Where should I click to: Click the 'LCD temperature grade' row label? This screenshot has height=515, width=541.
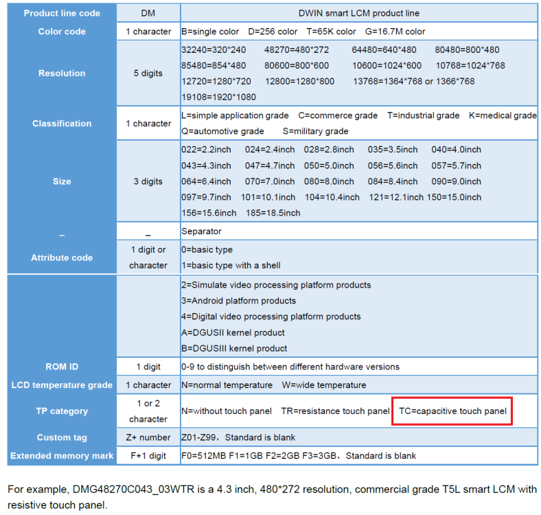[x=62, y=385]
